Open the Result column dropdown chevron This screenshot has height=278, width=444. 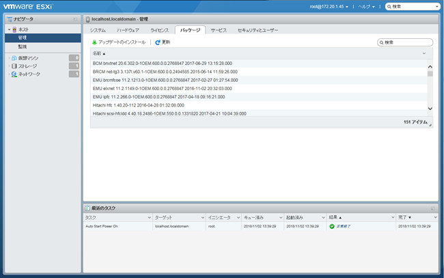coord(393,217)
